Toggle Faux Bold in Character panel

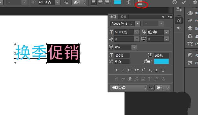pyautogui.click(x=116, y=70)
